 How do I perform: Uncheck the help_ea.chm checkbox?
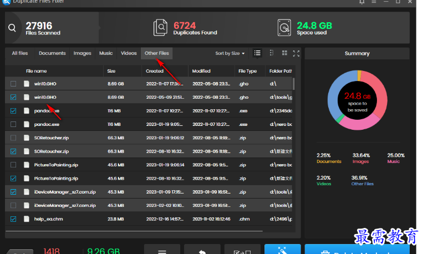pos(13,219)
